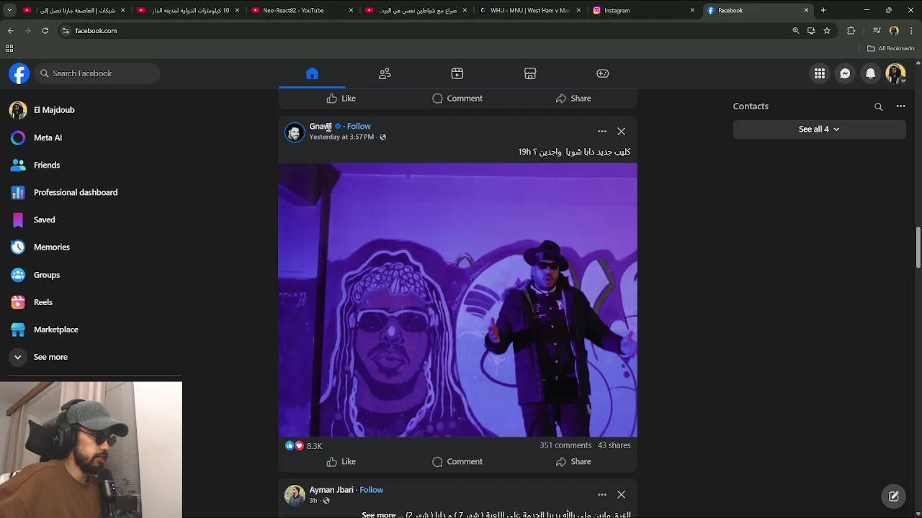Viewport: 922px width, 518px height.
Task: Open the Contacts options menu
Action: point(900,106)
